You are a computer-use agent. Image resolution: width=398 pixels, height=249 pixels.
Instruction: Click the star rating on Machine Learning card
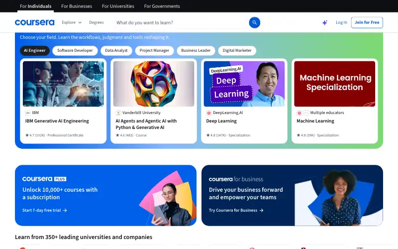(298, 135)
